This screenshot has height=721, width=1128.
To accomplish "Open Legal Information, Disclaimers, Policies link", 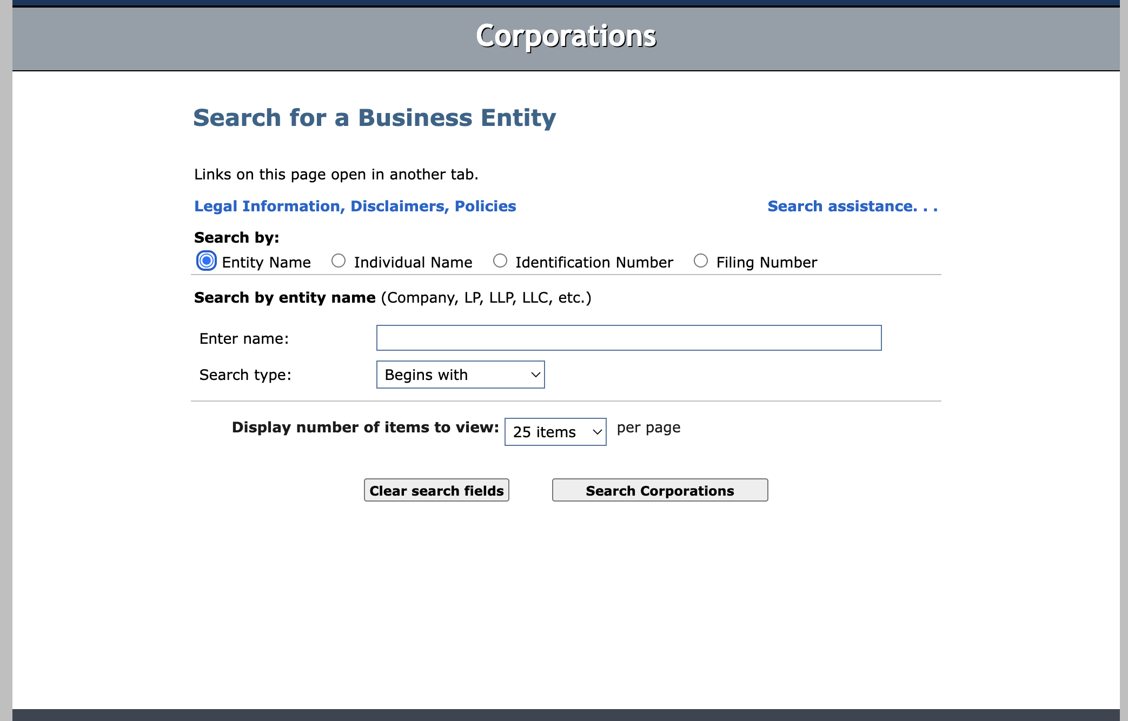I will tap(355, 206).
